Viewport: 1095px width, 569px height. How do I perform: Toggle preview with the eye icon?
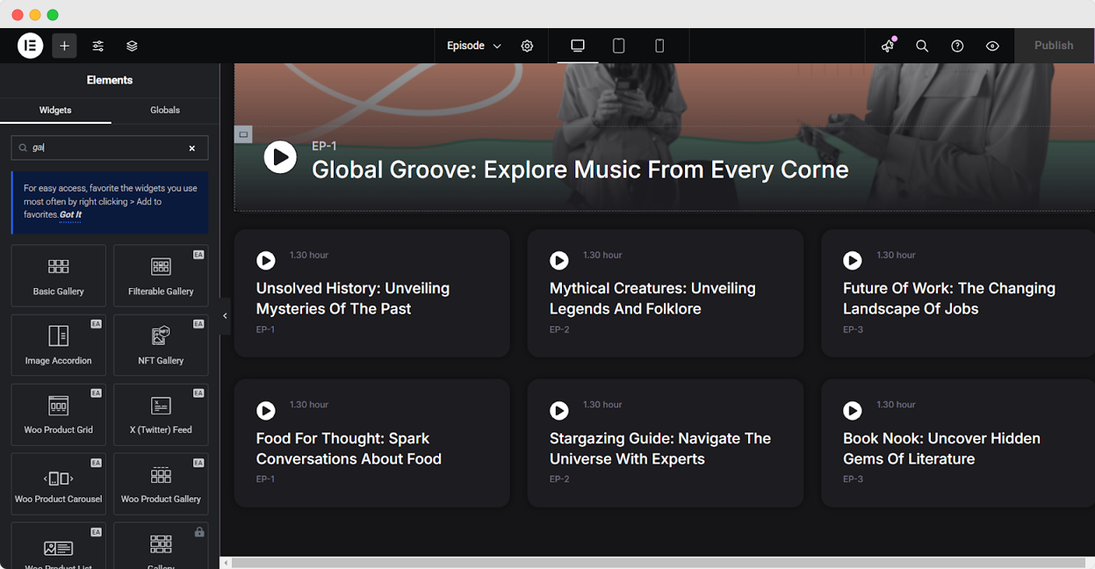pyautogui.click(x=992, y=46)
